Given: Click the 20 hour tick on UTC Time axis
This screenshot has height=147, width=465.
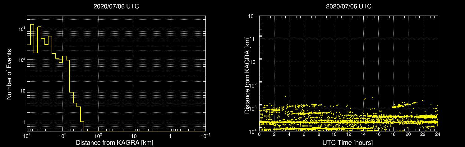Looking at the screenshot, I should pyautogui.click(x=408, y=134).
